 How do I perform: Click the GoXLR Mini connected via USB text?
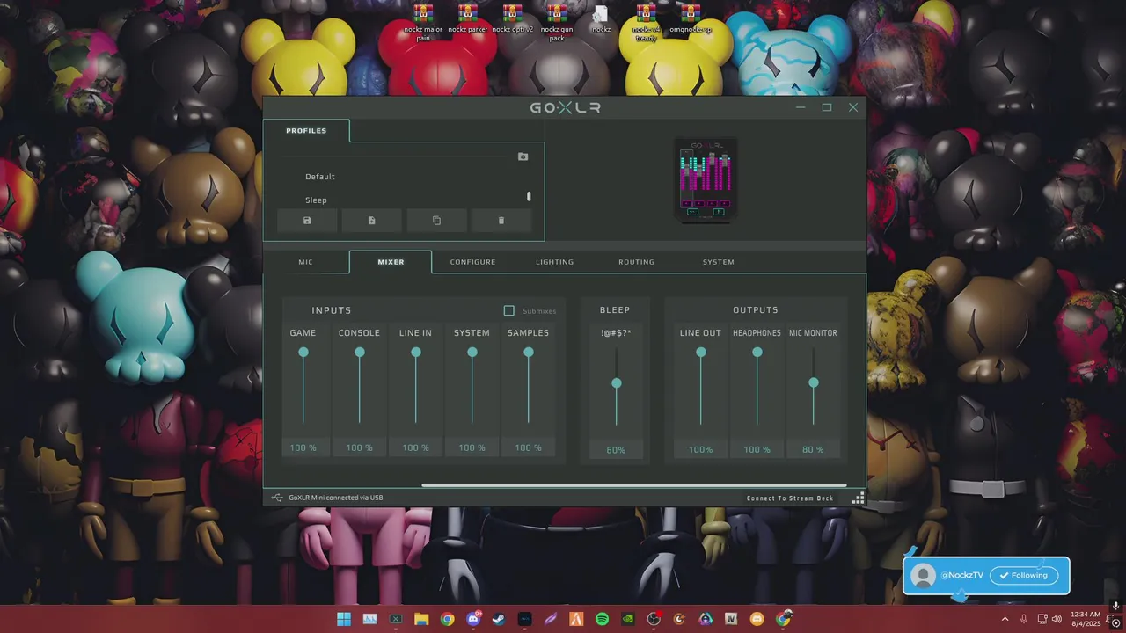[x=336, y=498]
